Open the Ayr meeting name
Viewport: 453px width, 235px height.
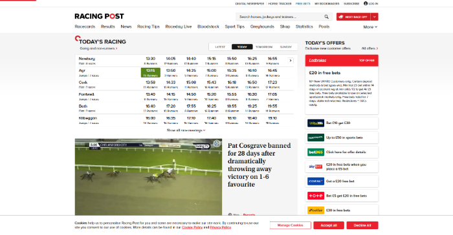coord(82,70)
